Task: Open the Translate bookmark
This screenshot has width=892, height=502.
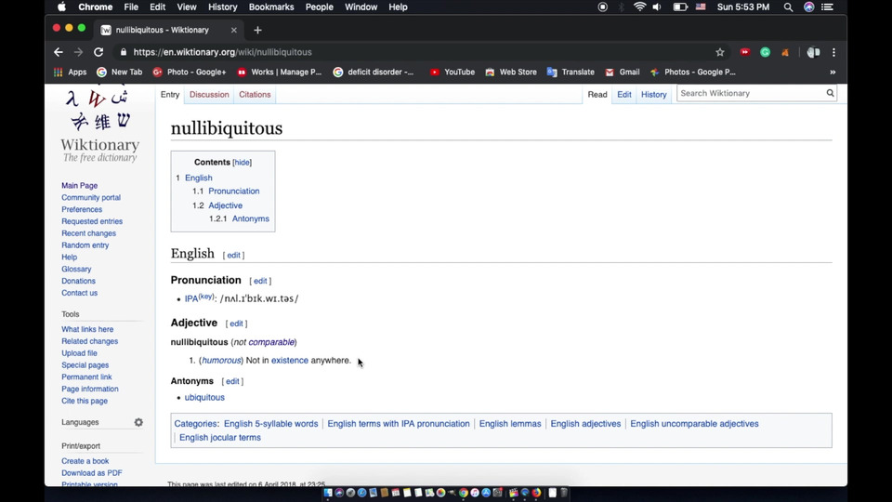Action: pos(571,72)
